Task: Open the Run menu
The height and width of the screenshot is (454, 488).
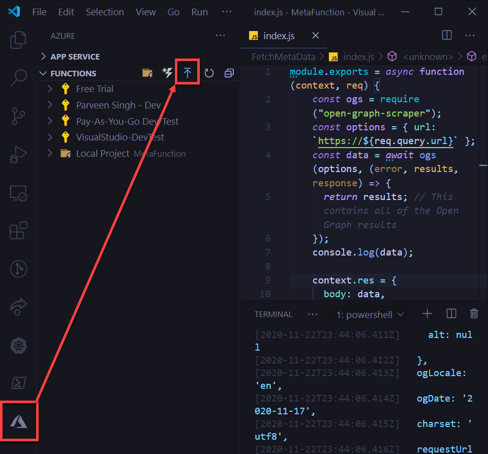Action: coord(199,12)
